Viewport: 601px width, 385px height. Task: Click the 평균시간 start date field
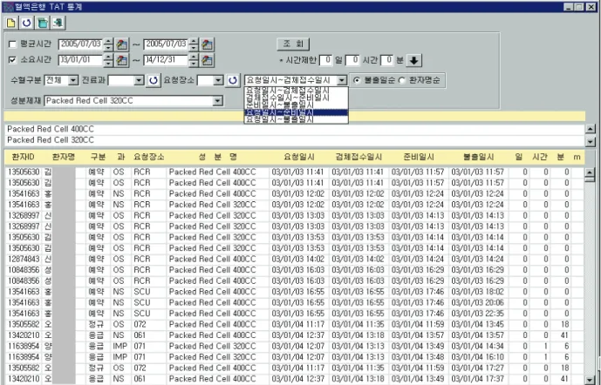click(x=81, y=44)
